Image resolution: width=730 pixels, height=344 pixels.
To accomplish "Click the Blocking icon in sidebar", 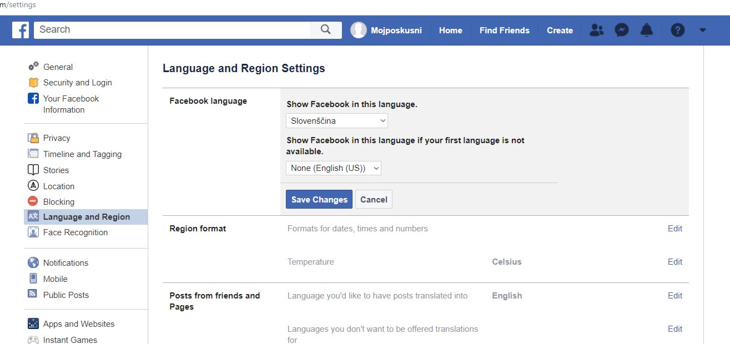I will (x=33, y=201).
